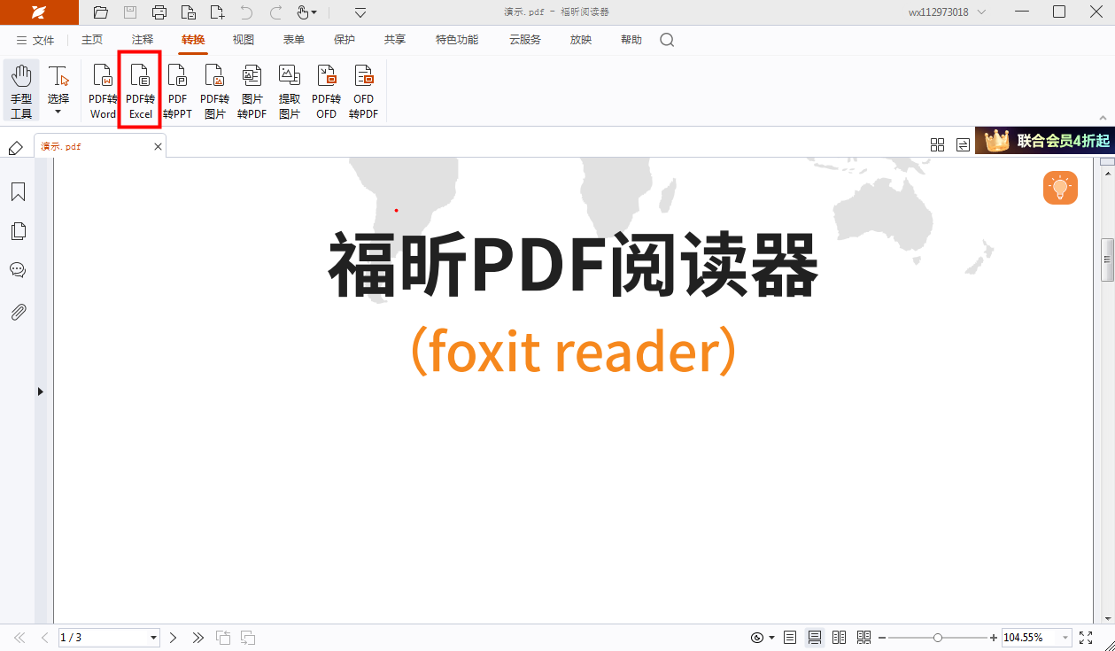Convert PDF to OFD
Viewport: 1115px width, 651px height.
pos(327,91)
